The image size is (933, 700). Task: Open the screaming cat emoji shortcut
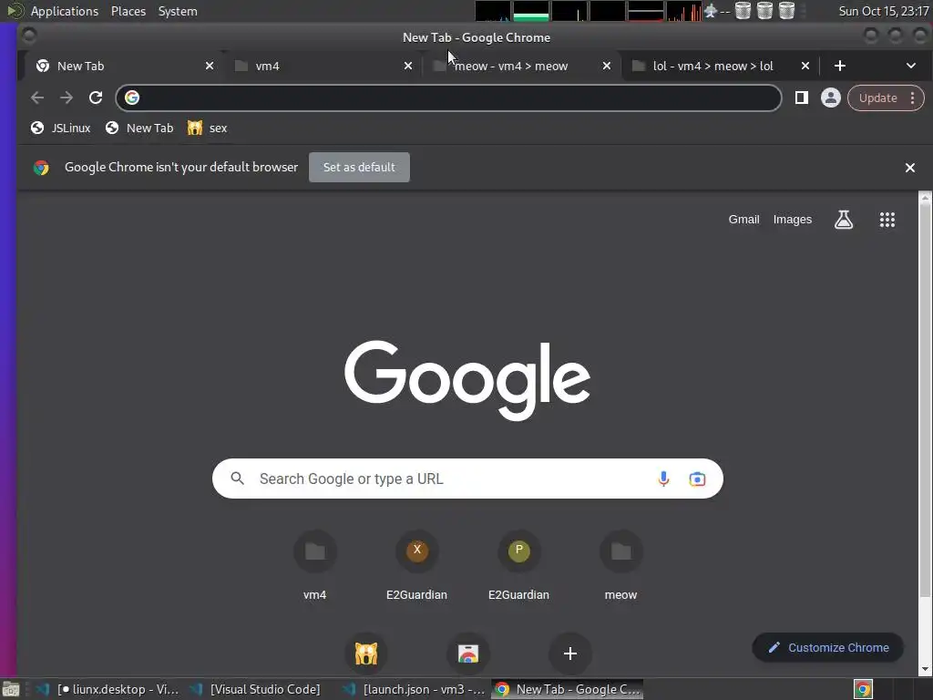366,654
